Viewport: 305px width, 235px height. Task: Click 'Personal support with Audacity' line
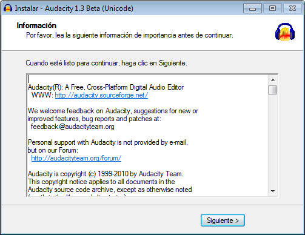[108, 142]
